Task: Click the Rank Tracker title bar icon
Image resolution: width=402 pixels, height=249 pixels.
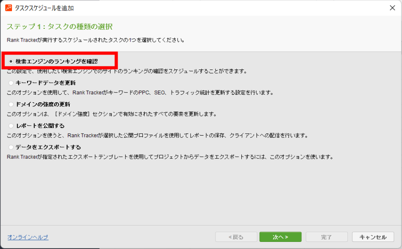Action: [8, 8]
